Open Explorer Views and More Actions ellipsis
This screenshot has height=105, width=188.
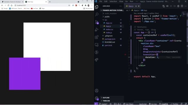120,6
